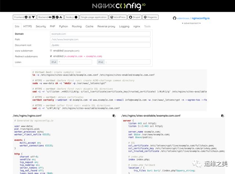235x174 pixels.
Task: Enable the www subdomain checkbox
Action: (x=51, y=51)
